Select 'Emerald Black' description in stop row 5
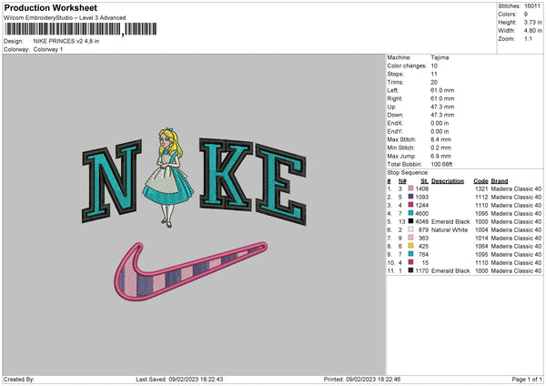Screen dimensions: 546x386 click(450, 221)
